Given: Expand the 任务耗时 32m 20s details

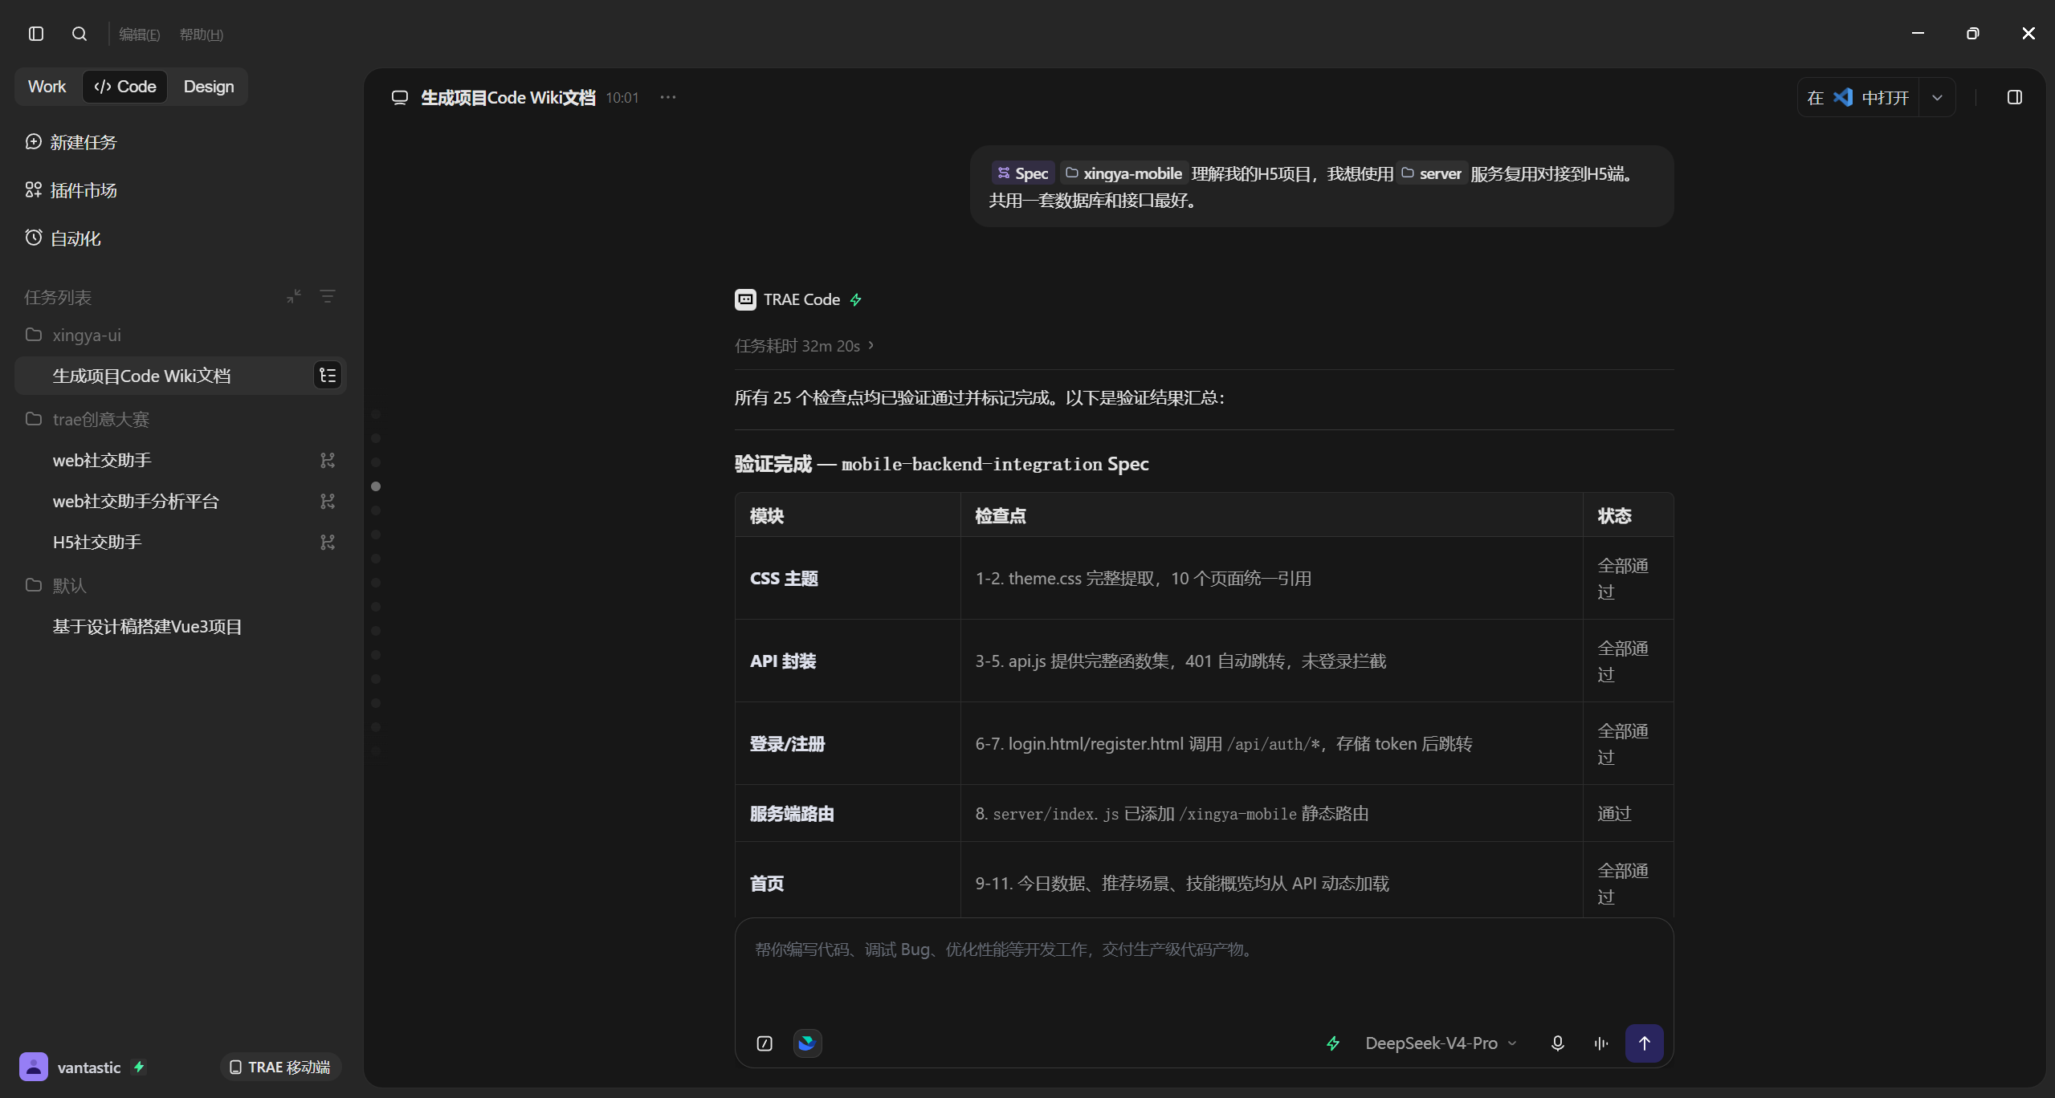Looking at the screenshot, I should point(805,346).
